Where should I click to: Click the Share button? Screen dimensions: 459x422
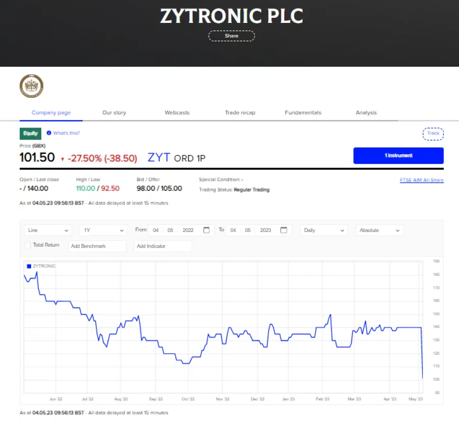coord(232,36)
